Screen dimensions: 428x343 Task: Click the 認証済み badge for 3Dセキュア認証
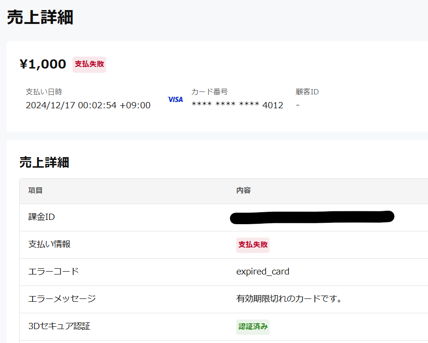click(x=253, y=327)
